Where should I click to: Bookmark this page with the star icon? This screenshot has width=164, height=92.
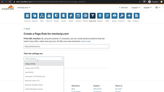click(140, 2)
